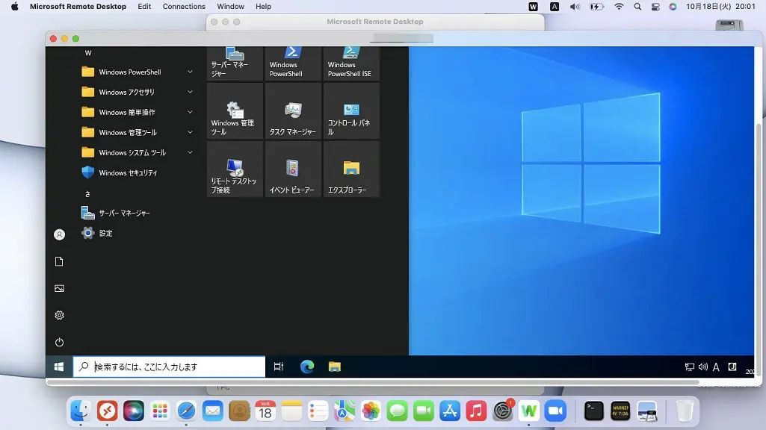Open Microsoft Edge from the taskbar
Image resolution: width=766 pixels, height=430 pixels.
(306, 367)
